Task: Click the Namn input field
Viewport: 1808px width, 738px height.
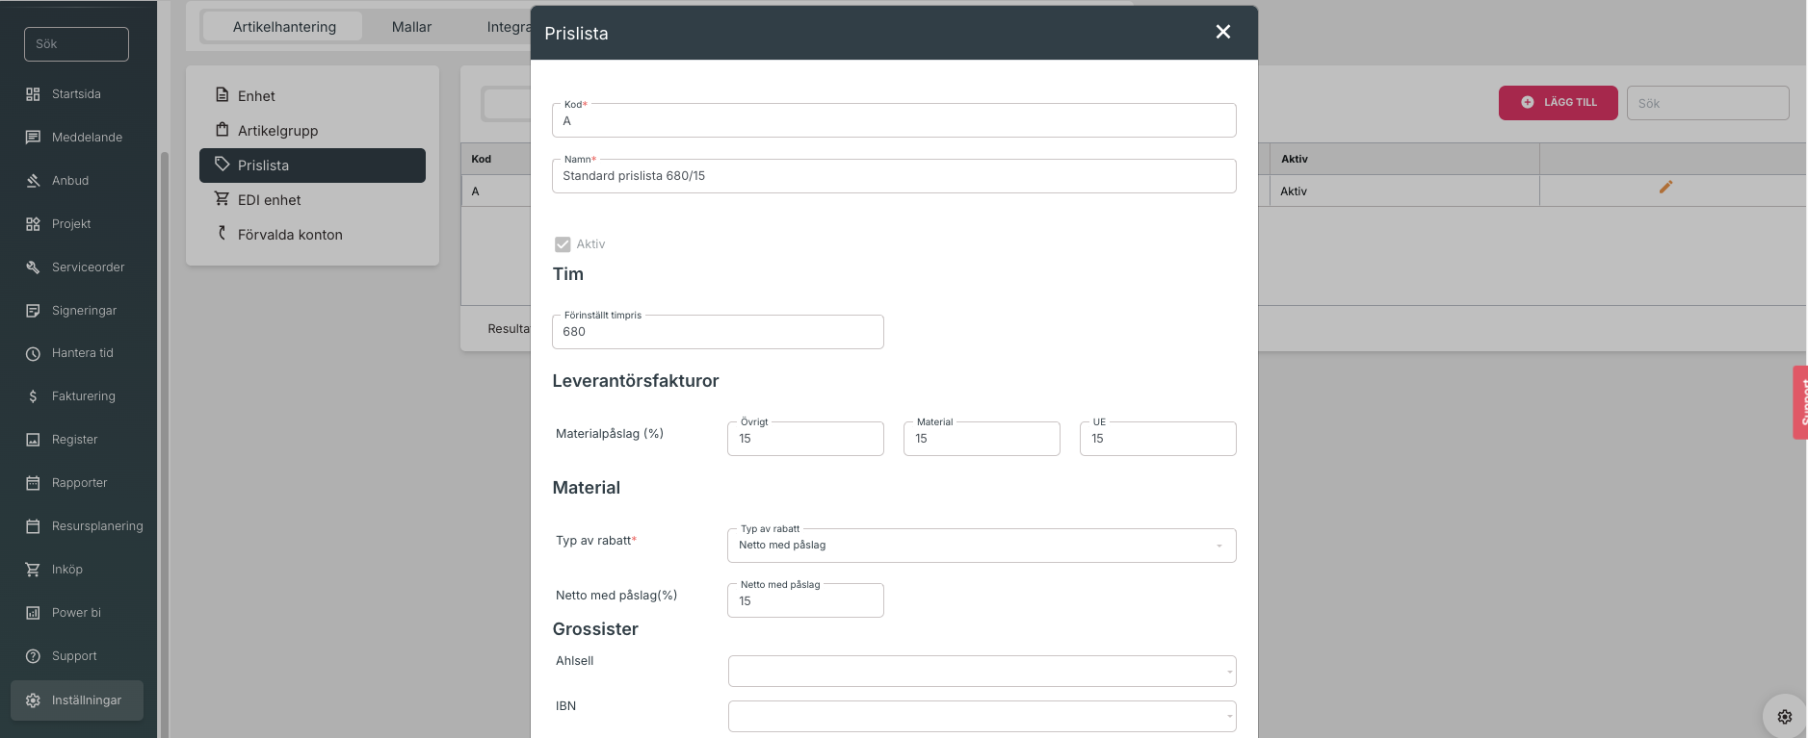Action: 894,176
